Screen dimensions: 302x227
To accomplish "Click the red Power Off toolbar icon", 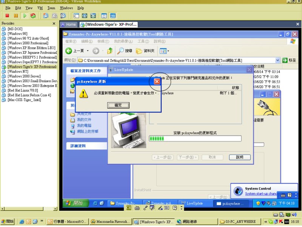I will pyautogui.click(x=7, y=16).
